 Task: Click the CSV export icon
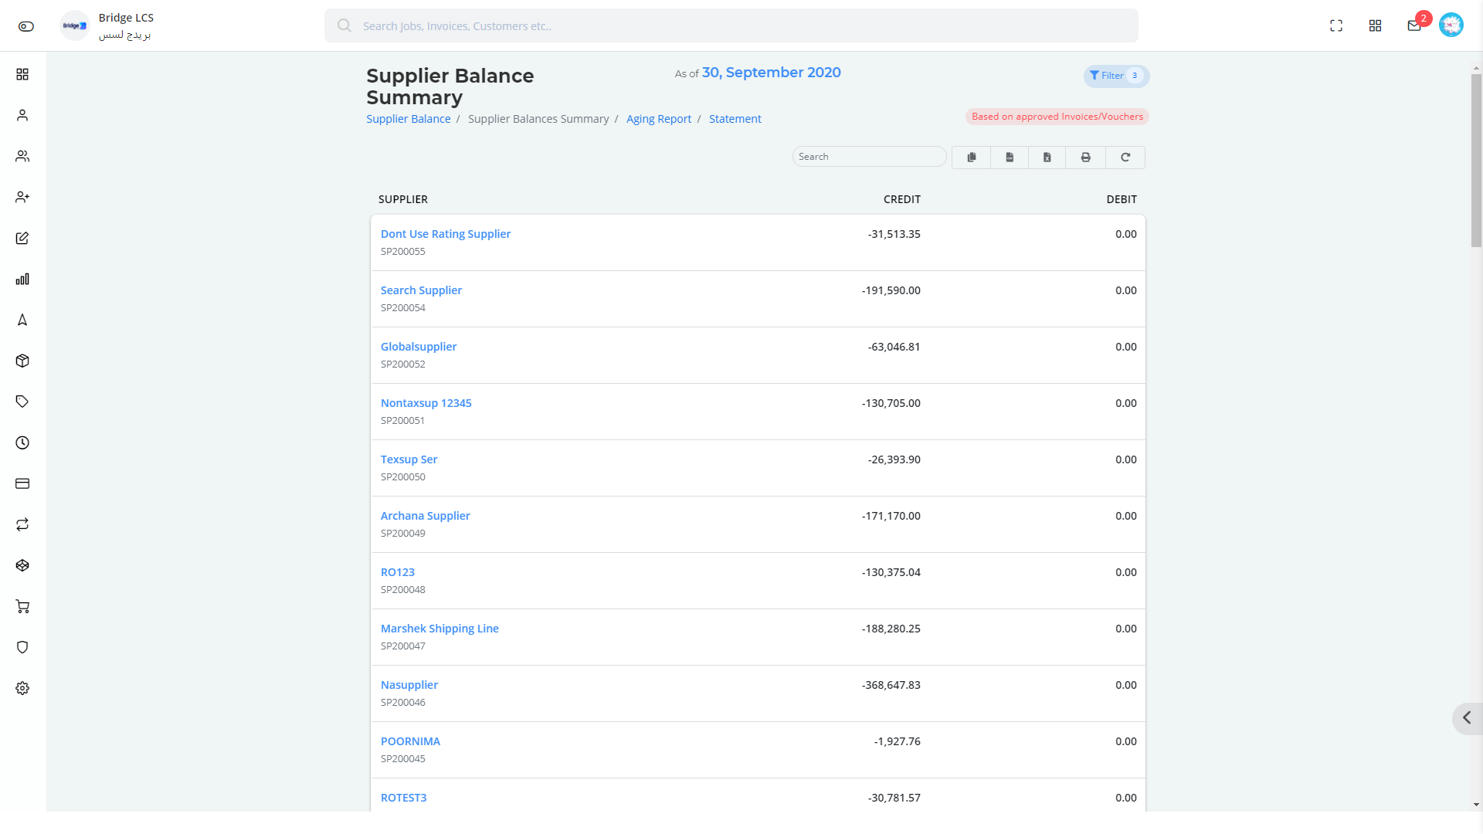(x=1010, y=156)
